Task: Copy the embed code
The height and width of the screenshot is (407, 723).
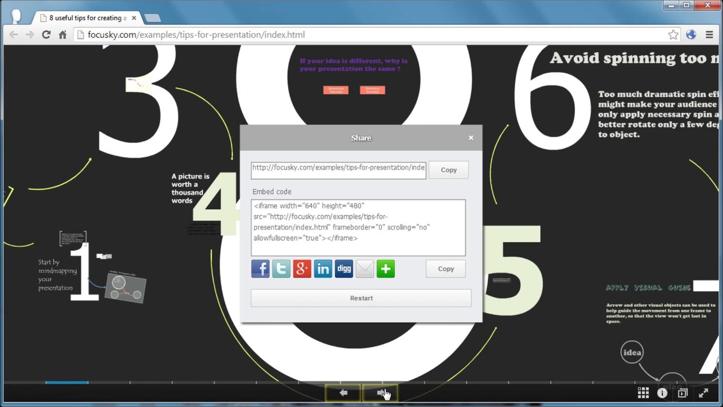Action: (x=446, y=269)
